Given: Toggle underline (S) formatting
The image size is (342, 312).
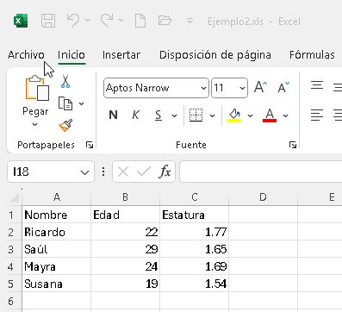Looking at the screenshot, I should (159, 115).
